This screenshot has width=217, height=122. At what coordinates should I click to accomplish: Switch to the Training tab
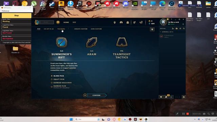61,29
